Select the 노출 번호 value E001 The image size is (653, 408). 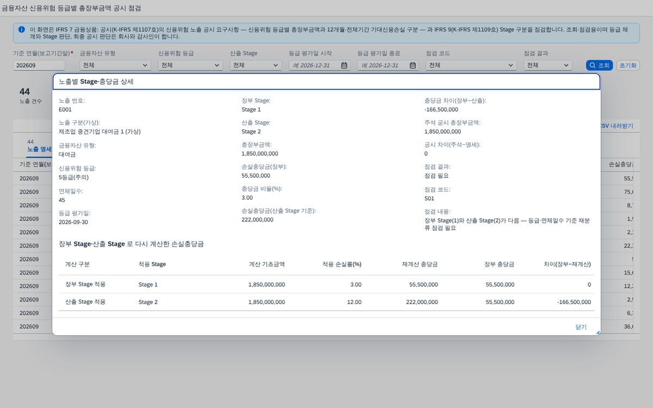tap(65, 109)
